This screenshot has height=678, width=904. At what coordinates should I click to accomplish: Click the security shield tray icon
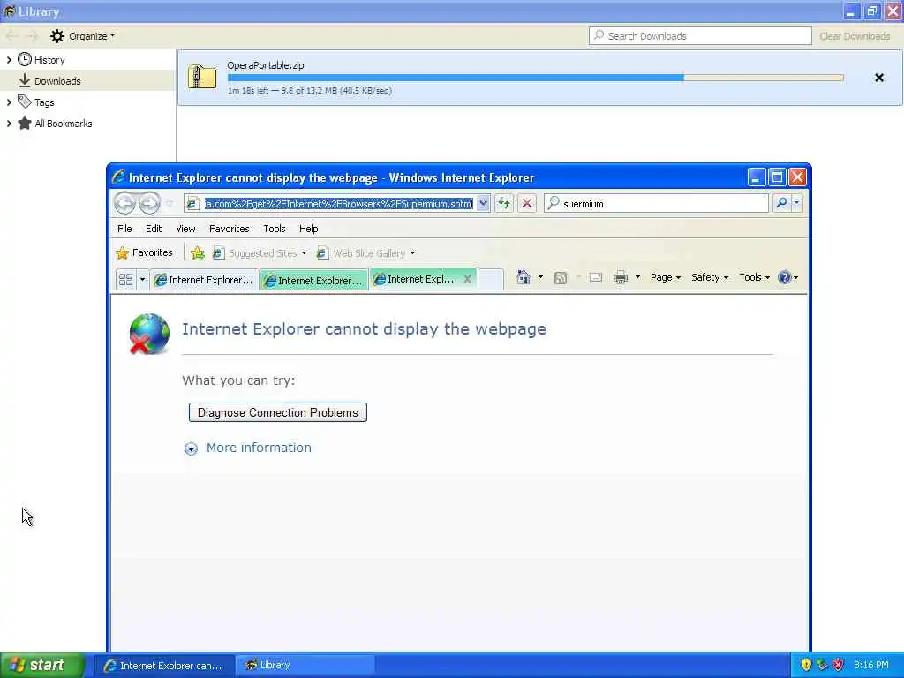pyautogui.click(x=806, y=665)
